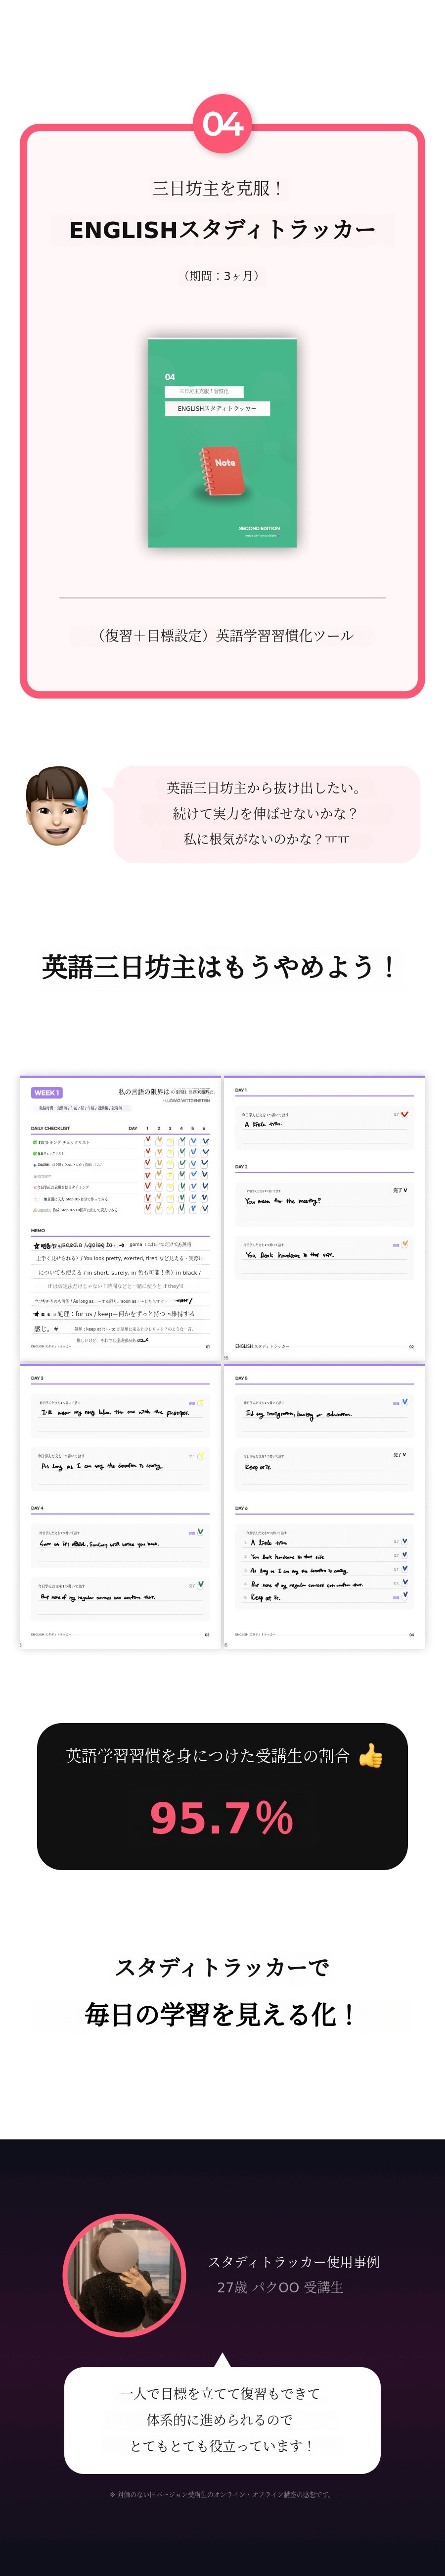Click the 95.7% statistic

point(222,1817)
